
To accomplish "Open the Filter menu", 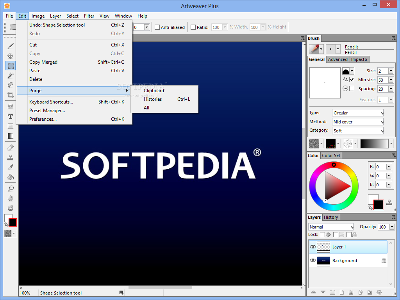I will 89,16.
